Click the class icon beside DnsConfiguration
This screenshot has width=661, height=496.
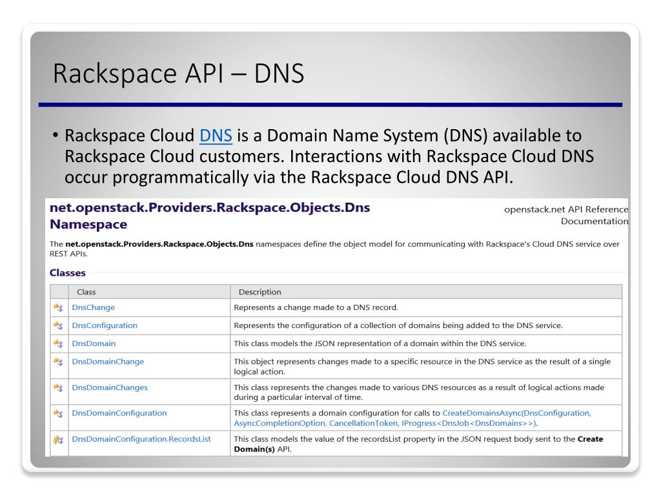click(x=58, y=325)
